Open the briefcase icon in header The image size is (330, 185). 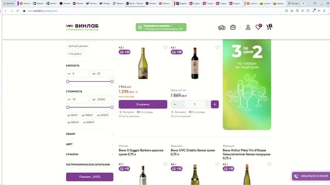(x=233, y=27)
